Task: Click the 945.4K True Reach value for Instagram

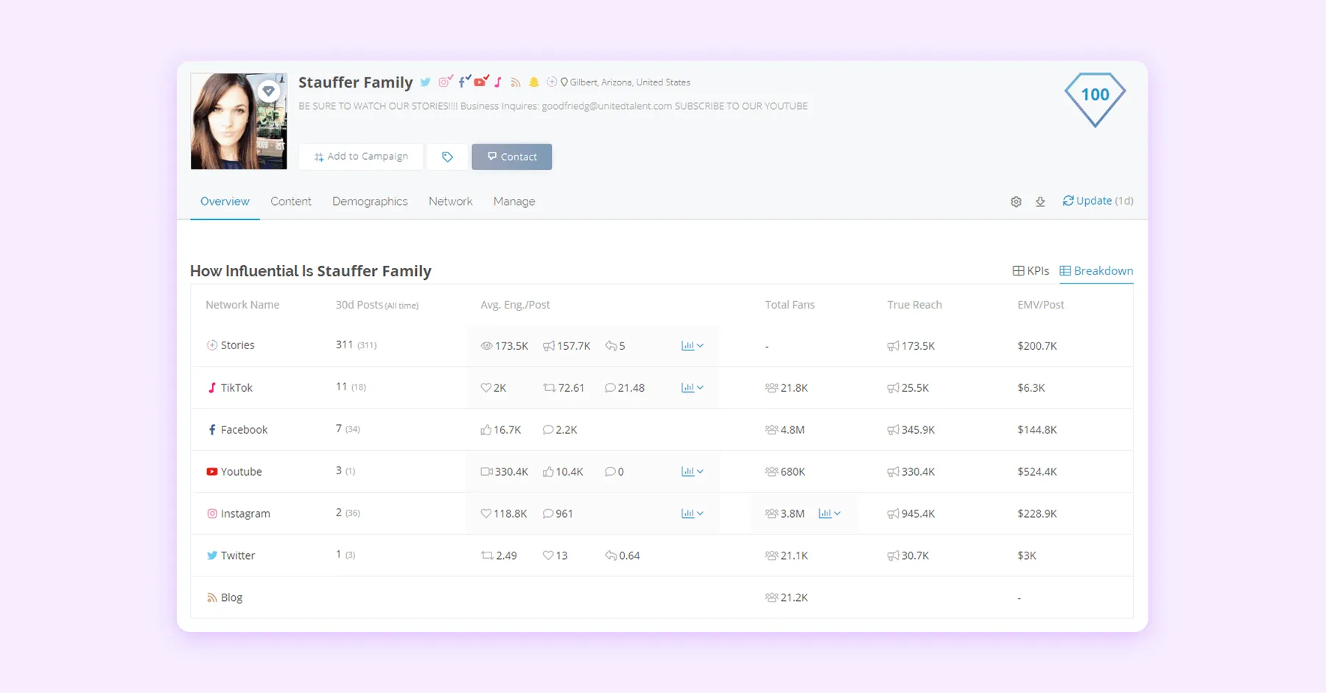Action: click(918, 514)
